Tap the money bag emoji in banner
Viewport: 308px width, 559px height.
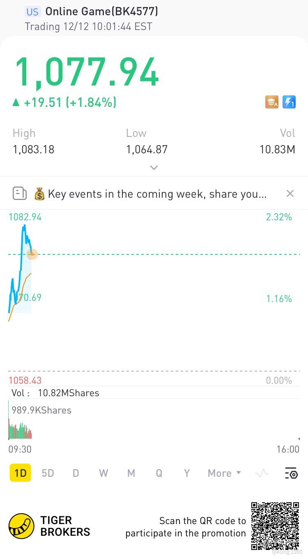tap(39, 194)
